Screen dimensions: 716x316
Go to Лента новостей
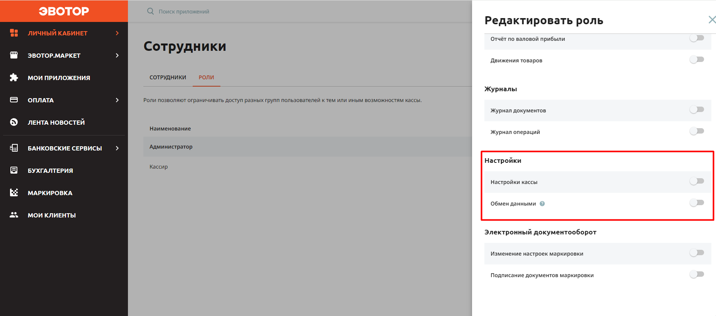pos(64,122)
